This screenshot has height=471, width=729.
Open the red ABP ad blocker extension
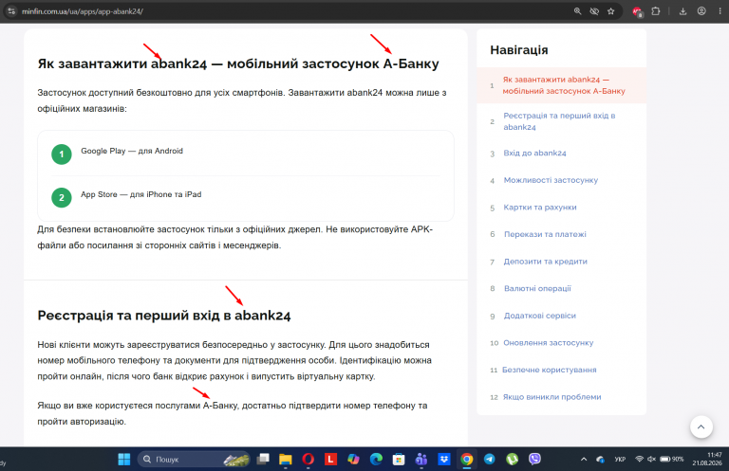tap(637, 11)
